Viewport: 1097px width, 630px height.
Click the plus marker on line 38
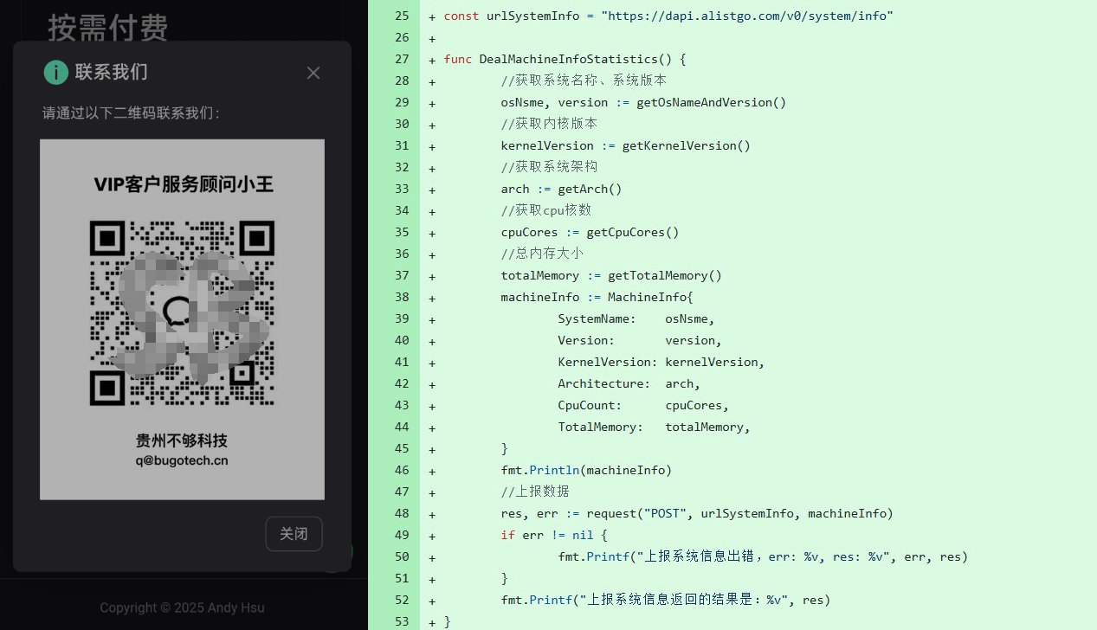[x=432, y=298]
